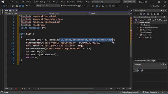Click the comment-out lines icon
The width and height of the screenshot is (168, 94).
tap(110, 6)
